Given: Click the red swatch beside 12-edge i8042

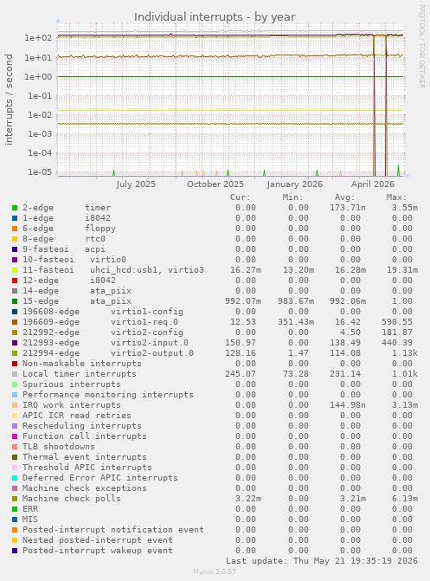Looking at the screenshot, I should pos(15,281).
